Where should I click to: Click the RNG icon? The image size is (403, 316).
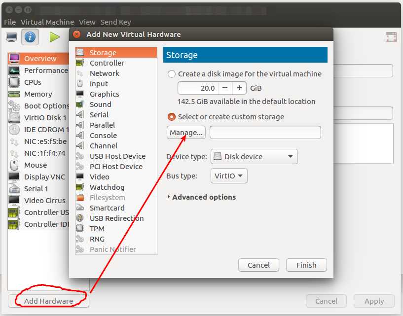pos(80,239)
